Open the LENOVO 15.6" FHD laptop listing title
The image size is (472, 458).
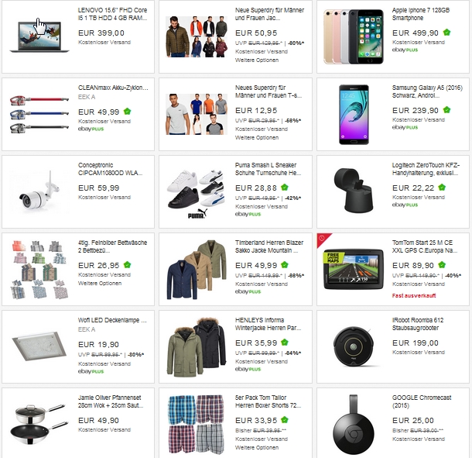pyautogui.click(x=112, y=14)
